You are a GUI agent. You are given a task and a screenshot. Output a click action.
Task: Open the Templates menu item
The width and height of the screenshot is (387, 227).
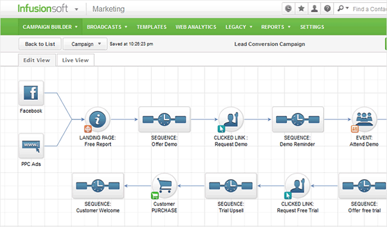[151, 27]
